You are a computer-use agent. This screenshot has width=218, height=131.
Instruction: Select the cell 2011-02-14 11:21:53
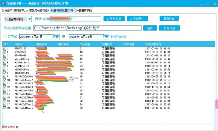pos(158,69)
